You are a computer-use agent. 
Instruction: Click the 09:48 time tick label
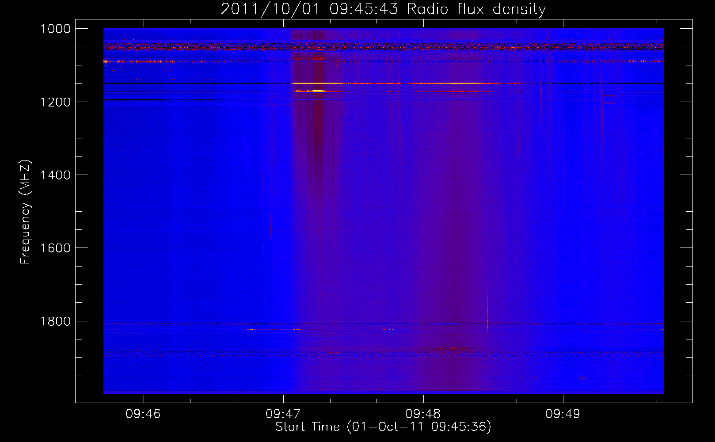click(x=423, y=414)
